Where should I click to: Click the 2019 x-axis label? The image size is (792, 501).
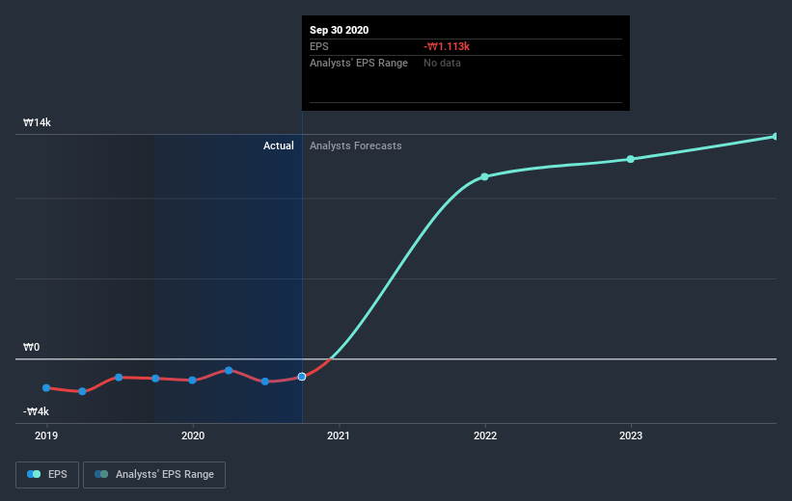(46, 435)
